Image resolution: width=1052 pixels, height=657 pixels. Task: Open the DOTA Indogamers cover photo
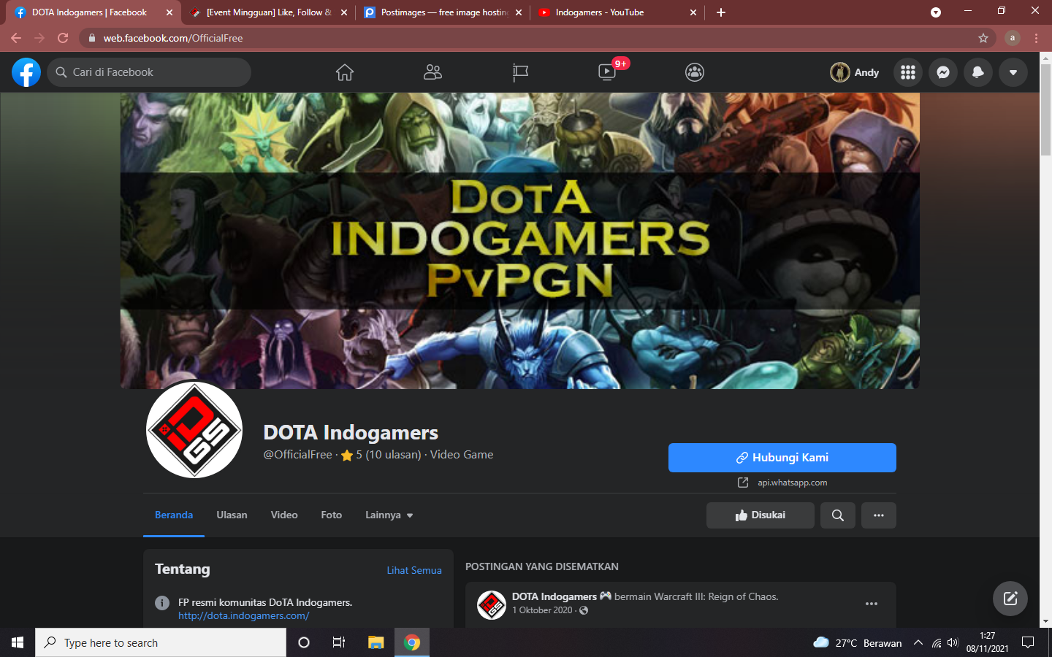coord(520,241)
